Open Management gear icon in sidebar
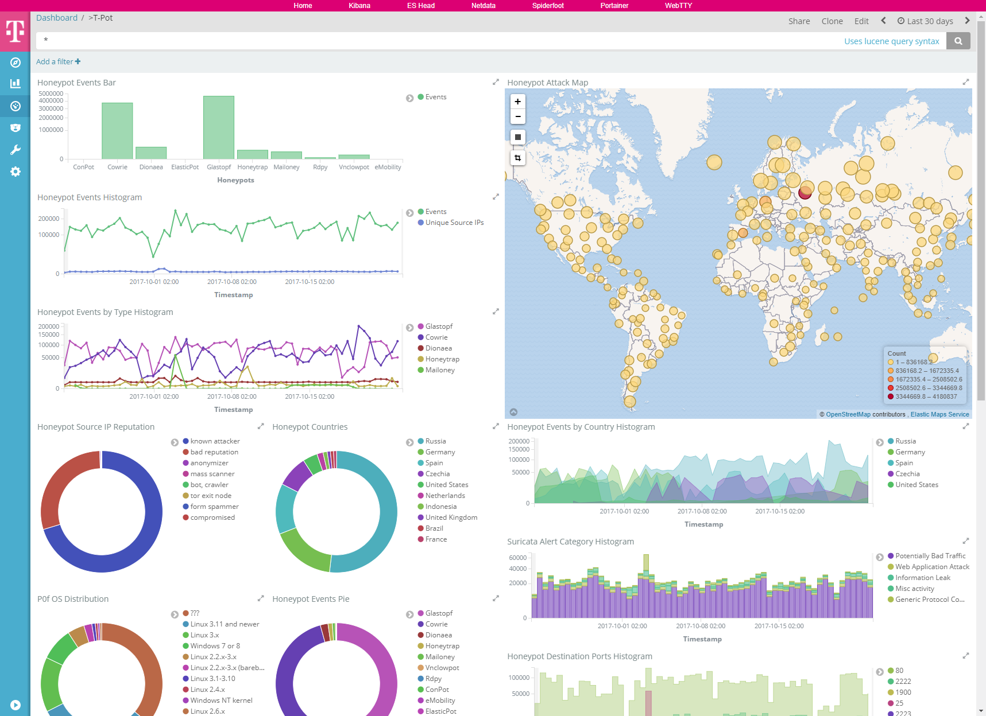 (x=16, y=172)
